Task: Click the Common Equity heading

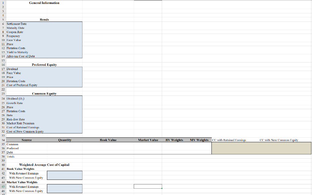Action: (44, 94)
